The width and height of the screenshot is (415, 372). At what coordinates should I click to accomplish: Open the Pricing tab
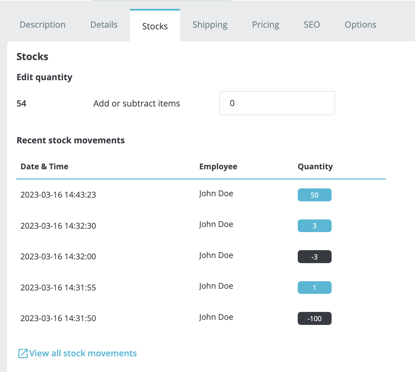click(x=265, y=25)
